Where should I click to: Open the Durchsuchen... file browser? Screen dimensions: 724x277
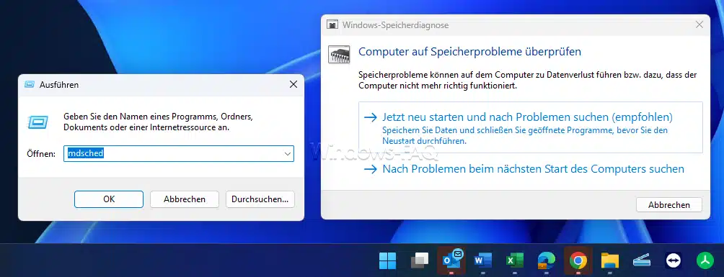[x=260, y=199]
